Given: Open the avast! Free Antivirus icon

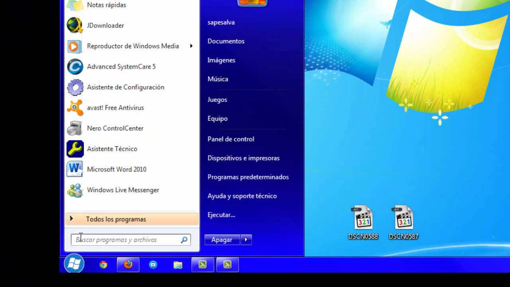Looking at the screenshot, I should (x=75, y=108).
